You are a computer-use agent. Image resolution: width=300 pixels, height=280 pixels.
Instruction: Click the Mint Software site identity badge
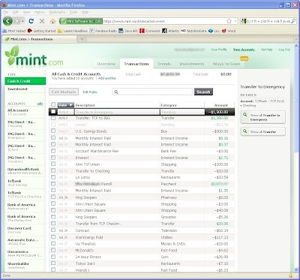[x=81, y=21]
